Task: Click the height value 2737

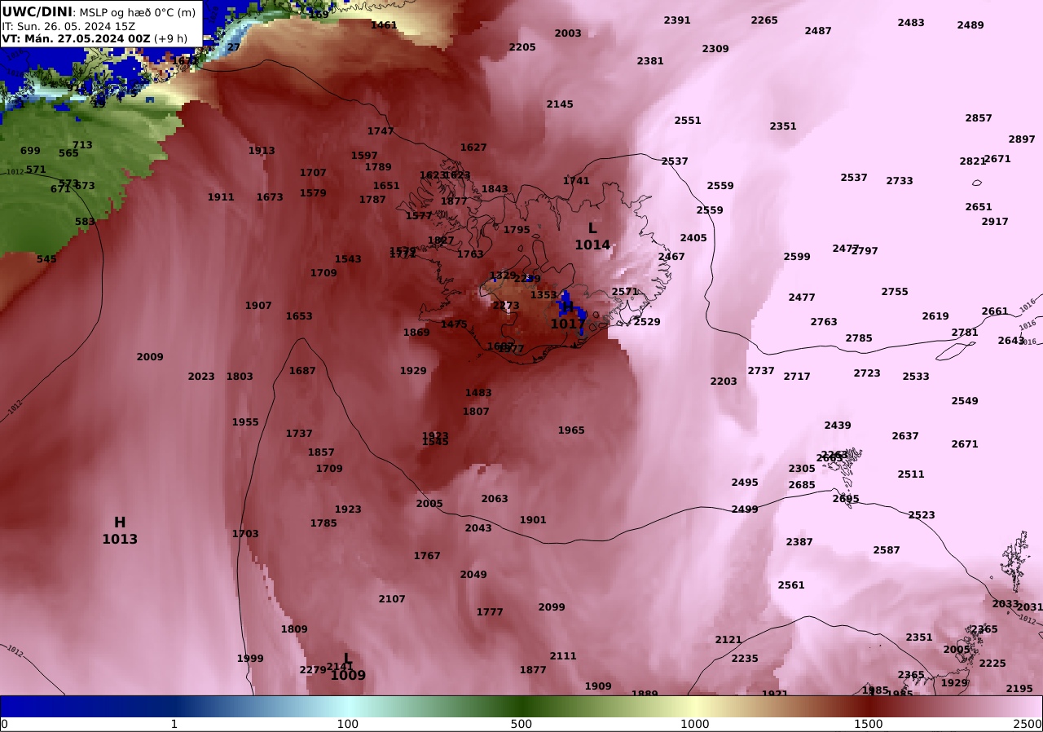Action: click(761, 371)
